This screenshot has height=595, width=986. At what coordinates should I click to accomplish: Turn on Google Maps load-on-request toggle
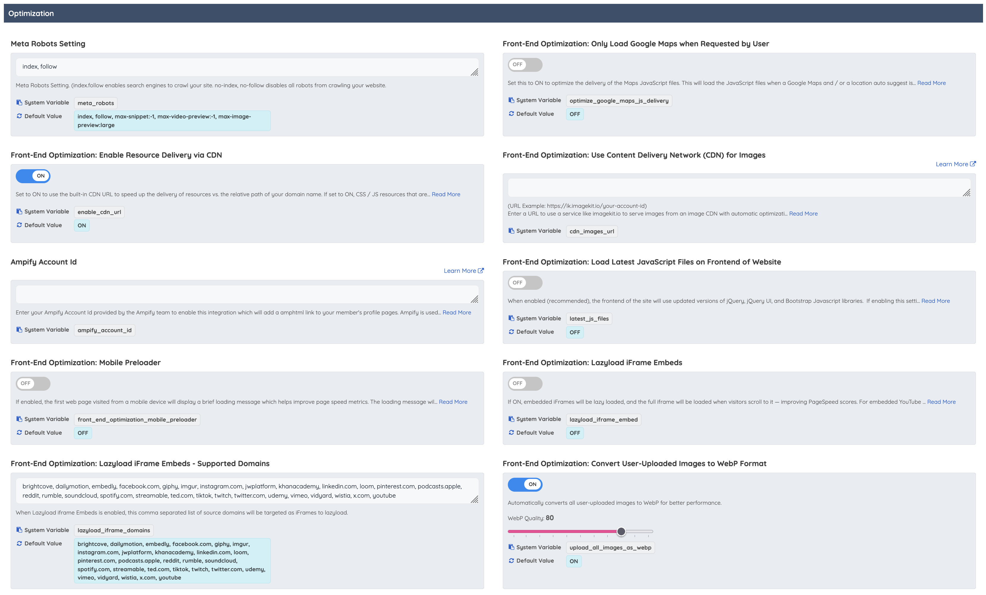click(x=524, y=64)
